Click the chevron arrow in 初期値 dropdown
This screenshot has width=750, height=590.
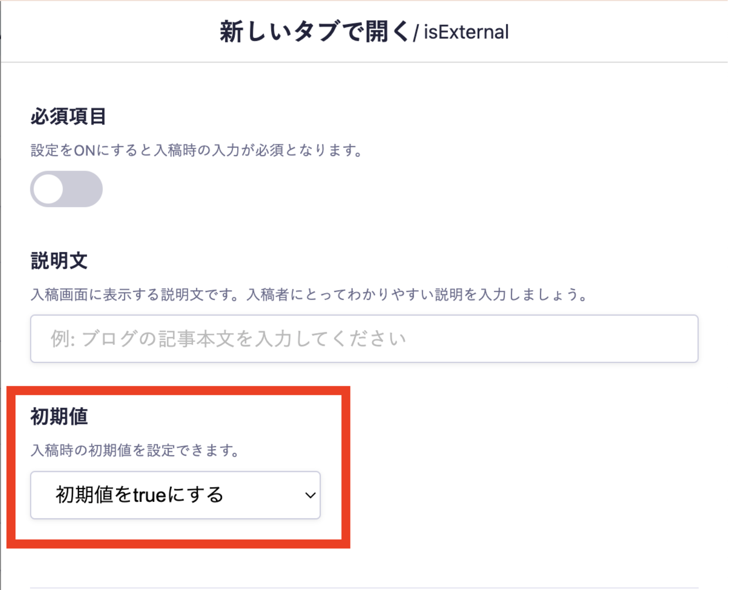(310, 495)
